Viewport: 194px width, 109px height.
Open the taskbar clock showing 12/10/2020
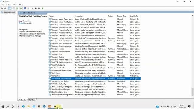[x=182, y=107]
